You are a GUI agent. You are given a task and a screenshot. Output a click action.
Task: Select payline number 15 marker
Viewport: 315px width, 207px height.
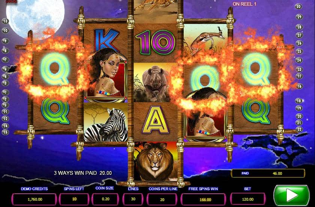point(5,132)
